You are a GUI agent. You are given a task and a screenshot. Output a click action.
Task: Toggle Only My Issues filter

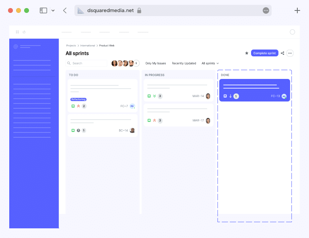[x=155, y=63]
